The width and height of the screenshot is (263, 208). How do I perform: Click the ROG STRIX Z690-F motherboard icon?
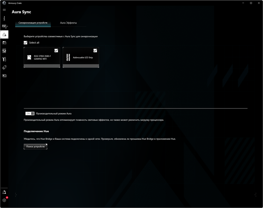29,57
